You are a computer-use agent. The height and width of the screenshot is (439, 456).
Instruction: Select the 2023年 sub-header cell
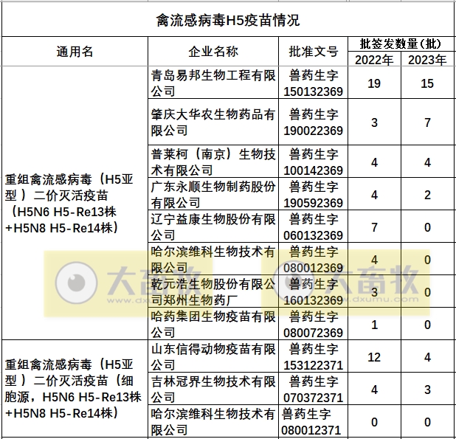427,60
